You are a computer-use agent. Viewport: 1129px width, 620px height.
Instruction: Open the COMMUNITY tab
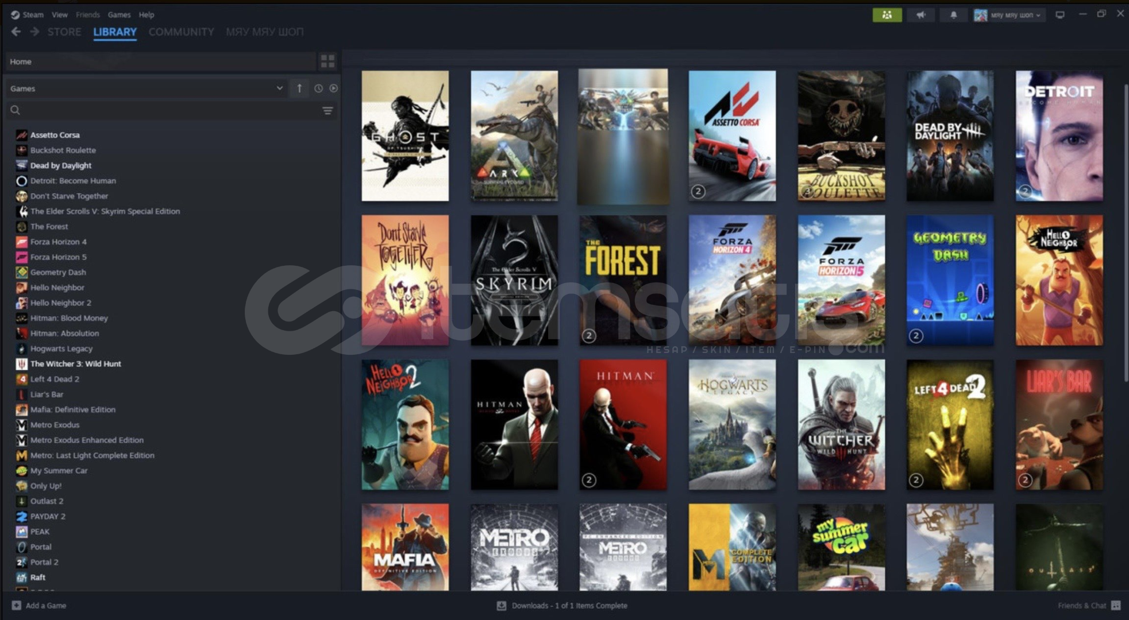coord(181,32)
